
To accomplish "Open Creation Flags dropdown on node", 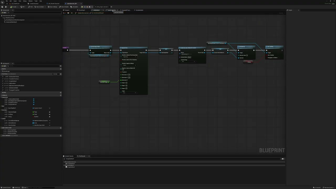I will 188,61.
